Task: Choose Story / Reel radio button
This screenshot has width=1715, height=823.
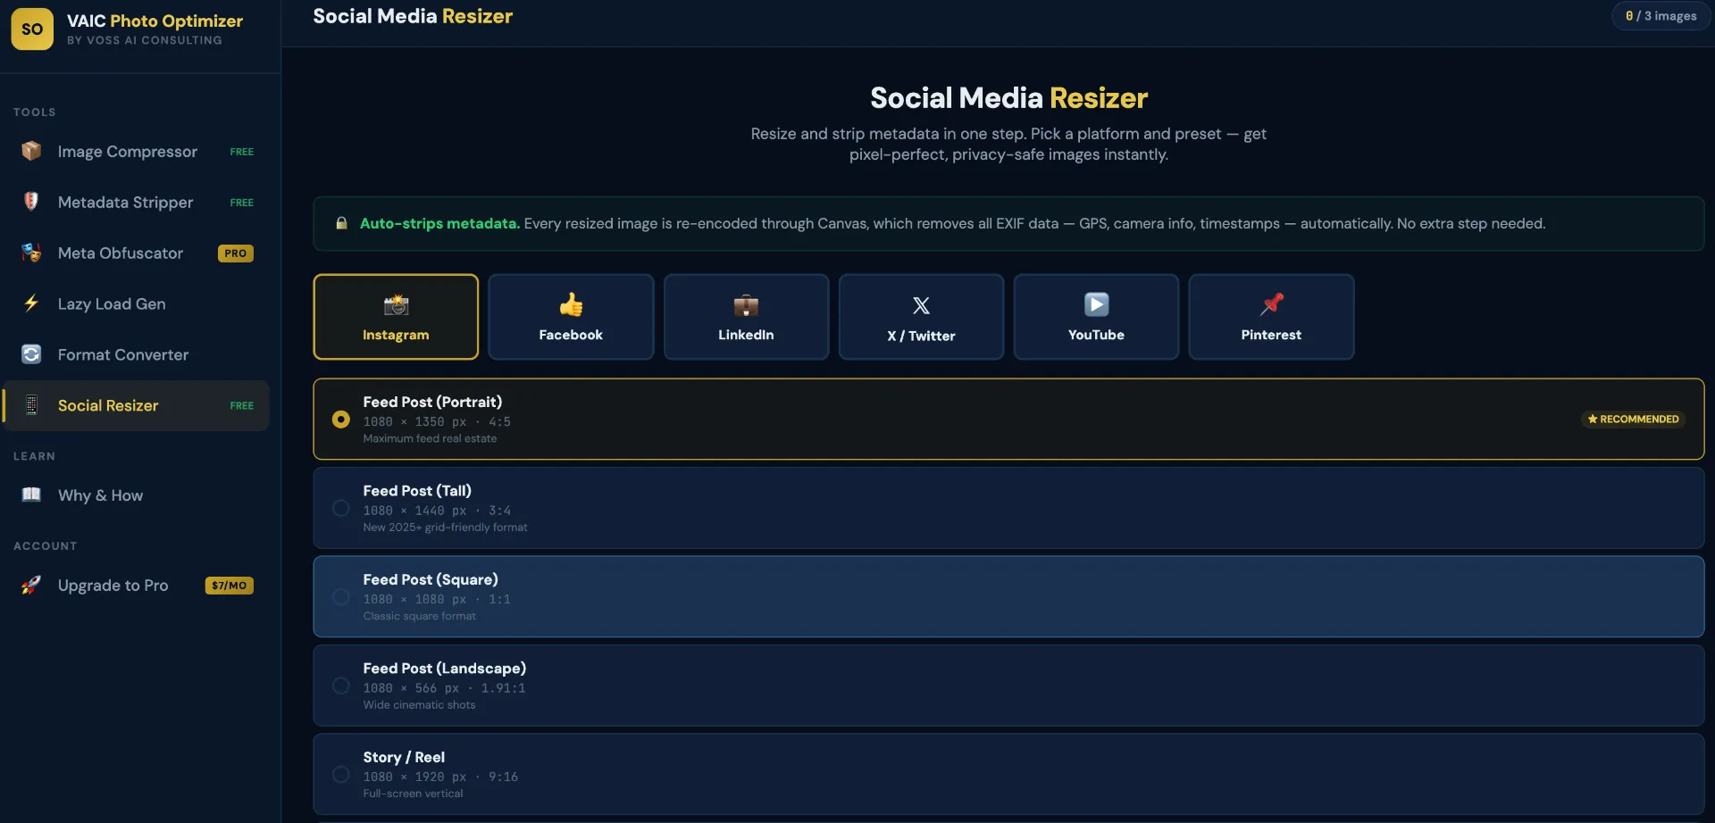Action: pyautogui.click(x=340, y=774)
